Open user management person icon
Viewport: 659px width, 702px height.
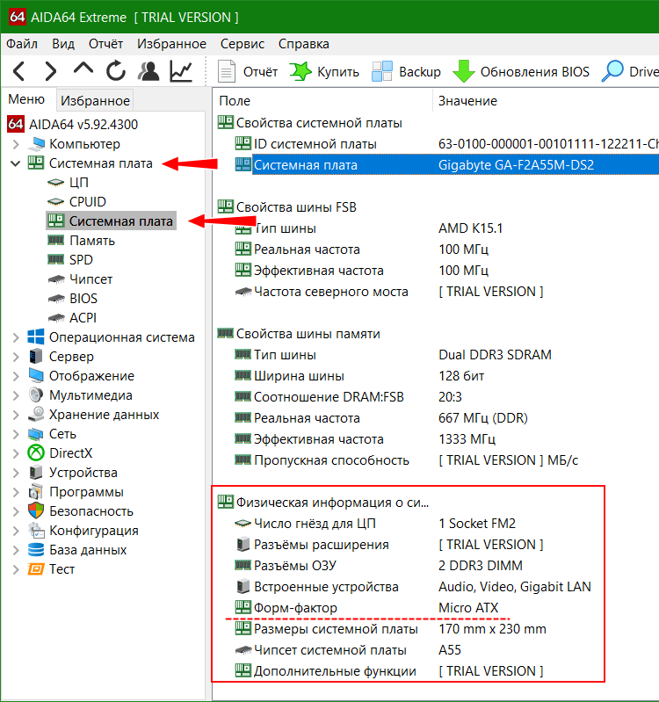148,71
